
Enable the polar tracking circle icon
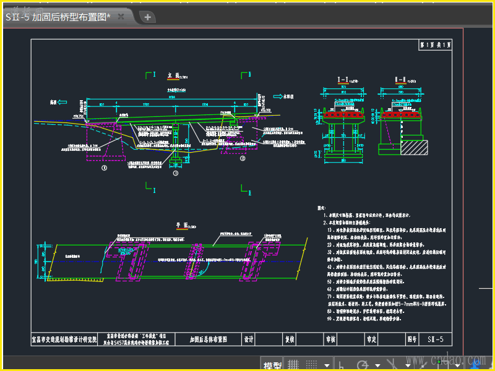[x=363, y=365]
